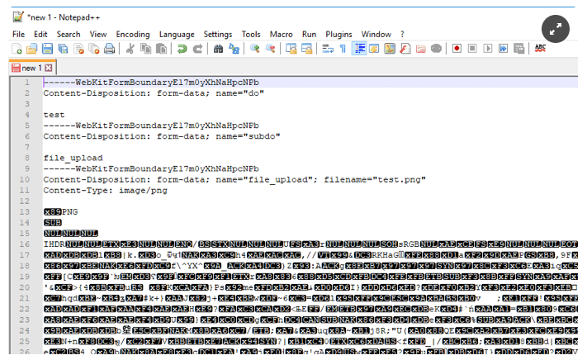Zoom out with the red magnifier

[x=270, y=49]
